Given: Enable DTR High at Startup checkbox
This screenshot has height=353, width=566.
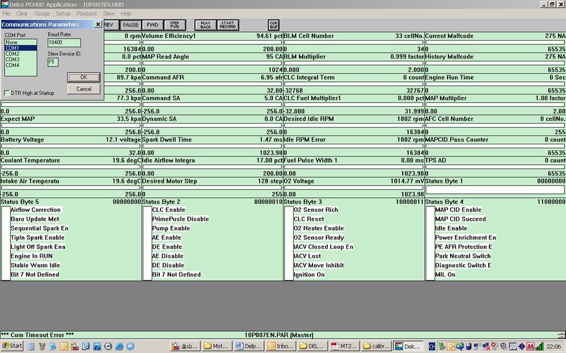Looking at the screenshot, I should (x=7, y=93).
